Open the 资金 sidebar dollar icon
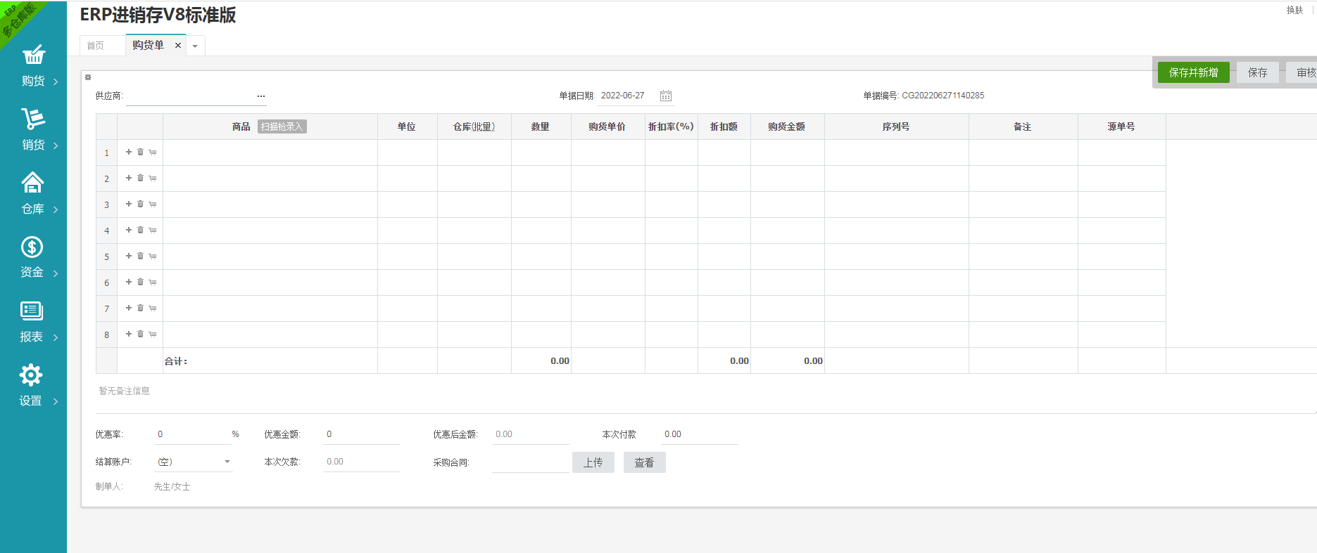Image resolution: width=1317 pixels, height=553 pixels. pos(32,247)
